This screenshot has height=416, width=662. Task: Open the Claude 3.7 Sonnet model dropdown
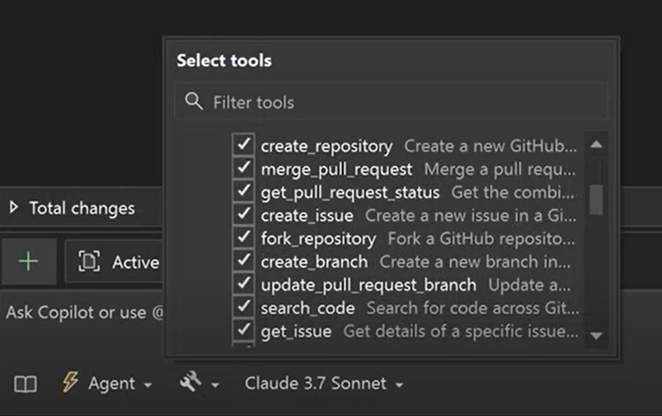click(323, 384)
